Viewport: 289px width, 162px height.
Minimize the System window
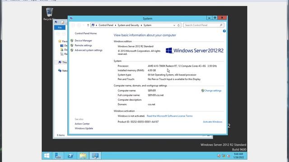(209, 18)
